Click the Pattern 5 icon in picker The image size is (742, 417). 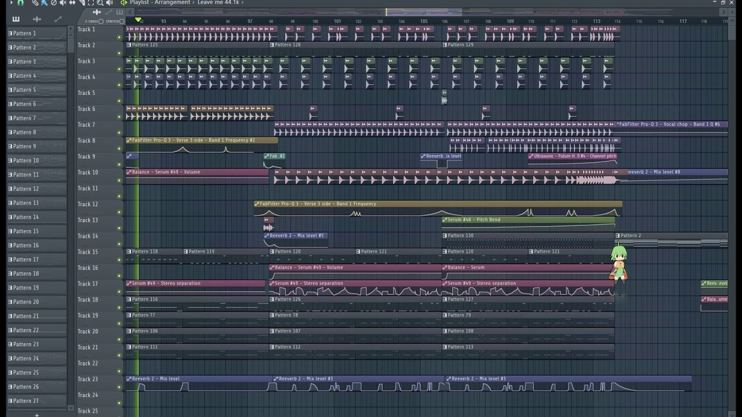coord(10,90)
